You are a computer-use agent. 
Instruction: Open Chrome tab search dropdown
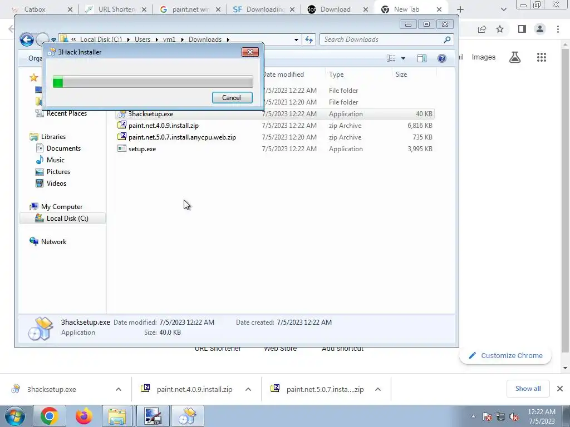[503, 9]
